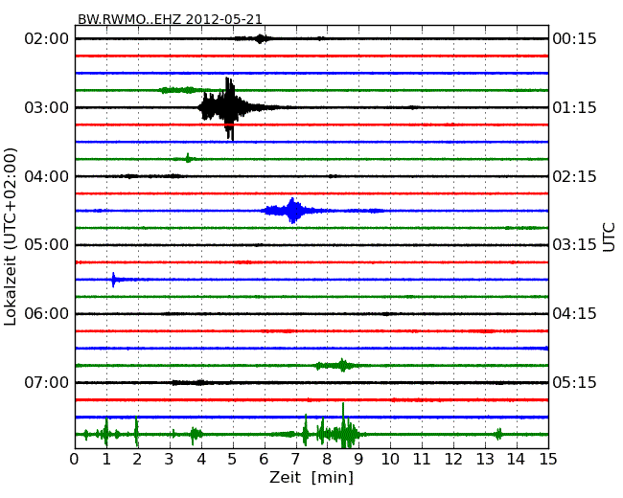Click the small green burst after minute 13

498,434
